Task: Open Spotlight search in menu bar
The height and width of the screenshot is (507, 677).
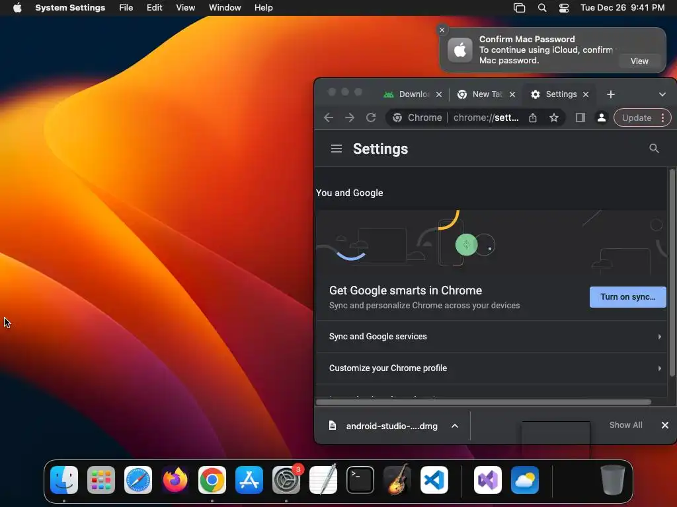Action: pyautogui.click(x=542, y=8)
